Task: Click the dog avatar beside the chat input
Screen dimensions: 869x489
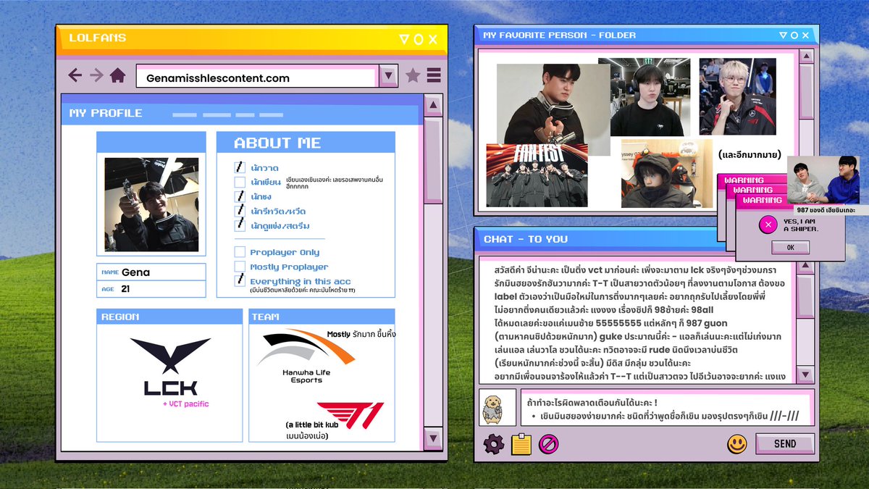Action: pyautogui.click(x=496, y=409)
